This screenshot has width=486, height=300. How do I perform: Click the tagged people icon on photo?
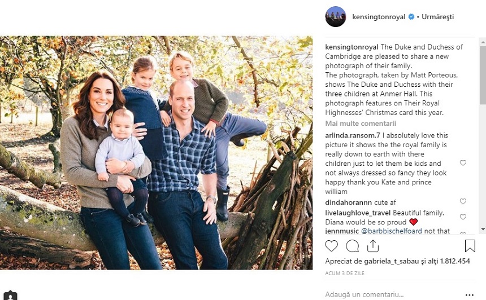(x=10, y=295)
